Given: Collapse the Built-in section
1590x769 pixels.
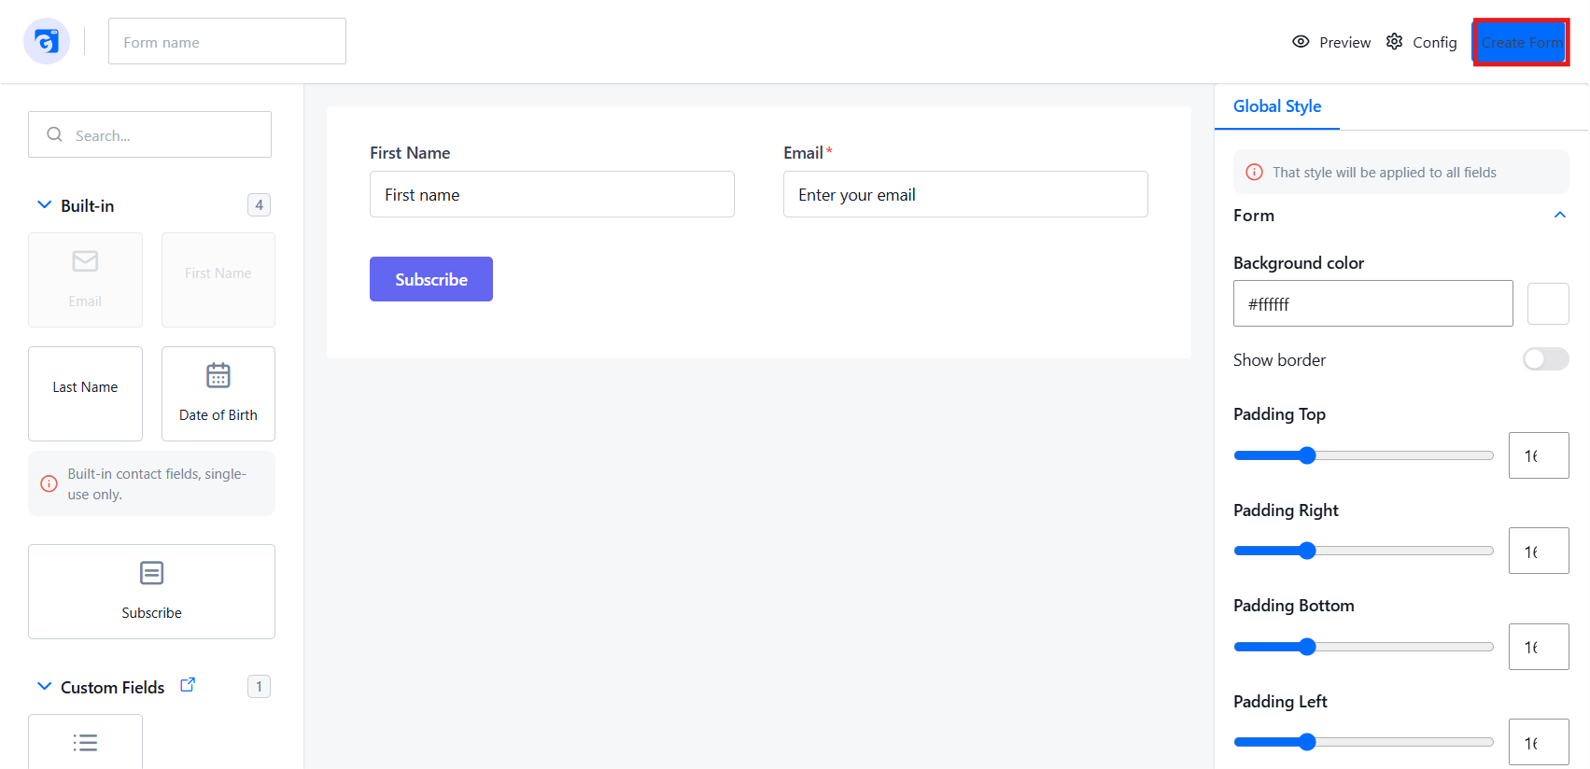Looking at the screenshot, I should tap(44, 204).
